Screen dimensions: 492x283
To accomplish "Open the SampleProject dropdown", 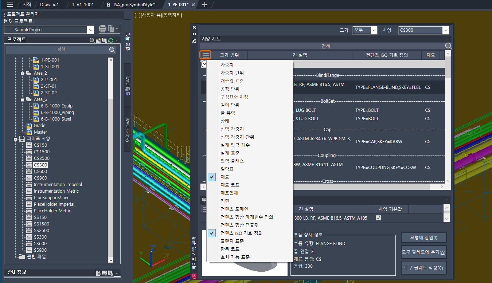I will point(90,30).
